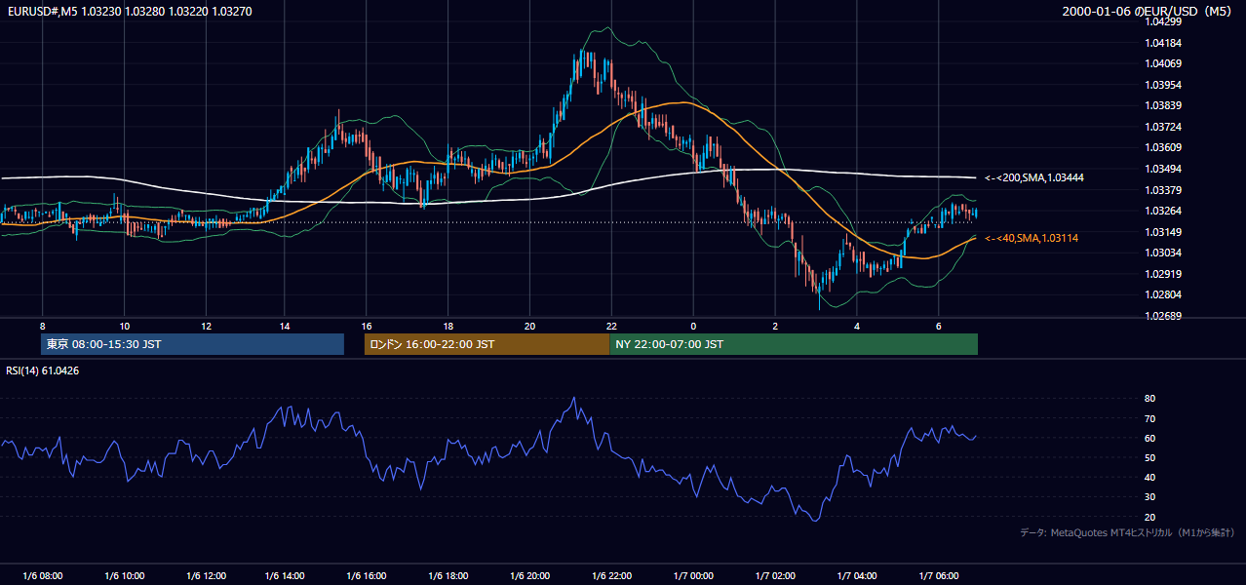Click hour label 22 under price chart
1246x585 pixels.
point(612,326)
